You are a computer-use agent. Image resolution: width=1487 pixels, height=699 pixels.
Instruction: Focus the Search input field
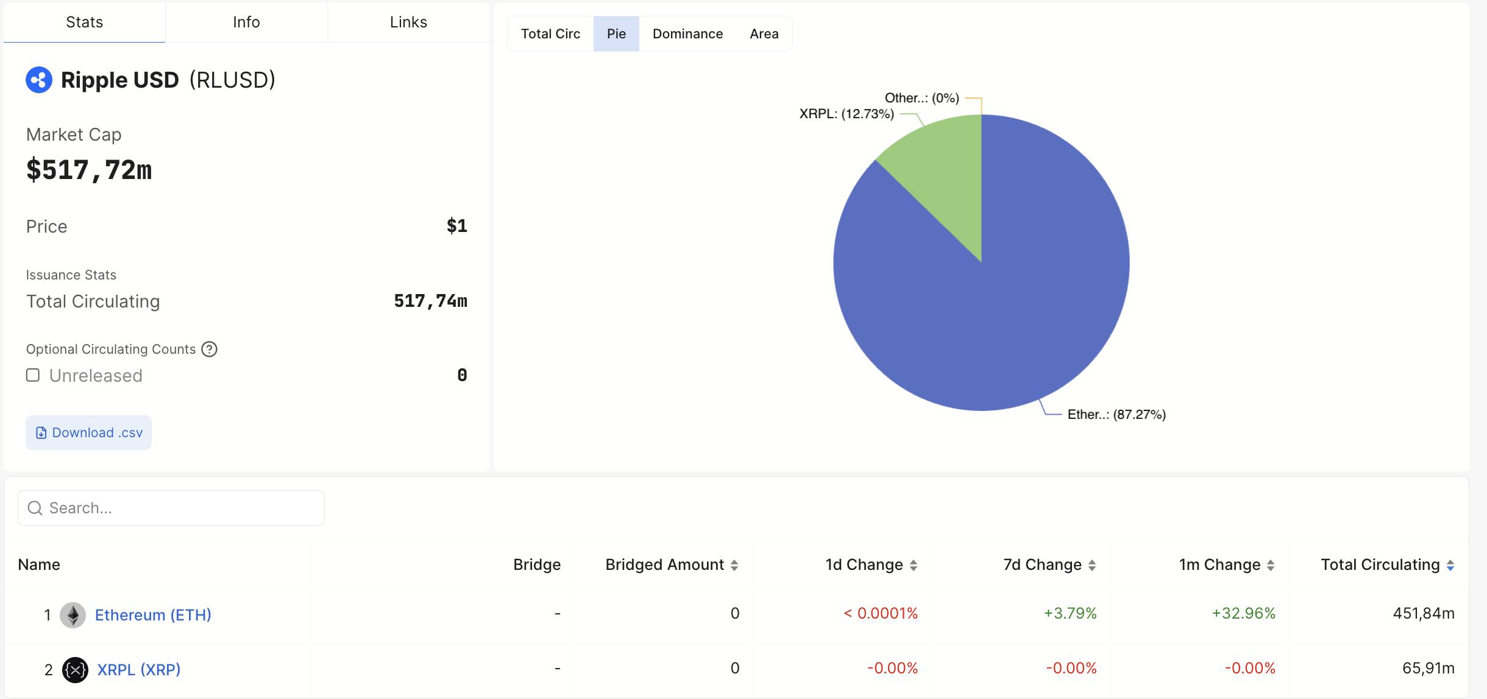point(171,508)
